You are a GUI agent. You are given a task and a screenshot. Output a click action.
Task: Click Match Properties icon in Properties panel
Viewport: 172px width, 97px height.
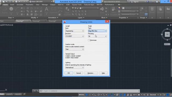point(113,9)
